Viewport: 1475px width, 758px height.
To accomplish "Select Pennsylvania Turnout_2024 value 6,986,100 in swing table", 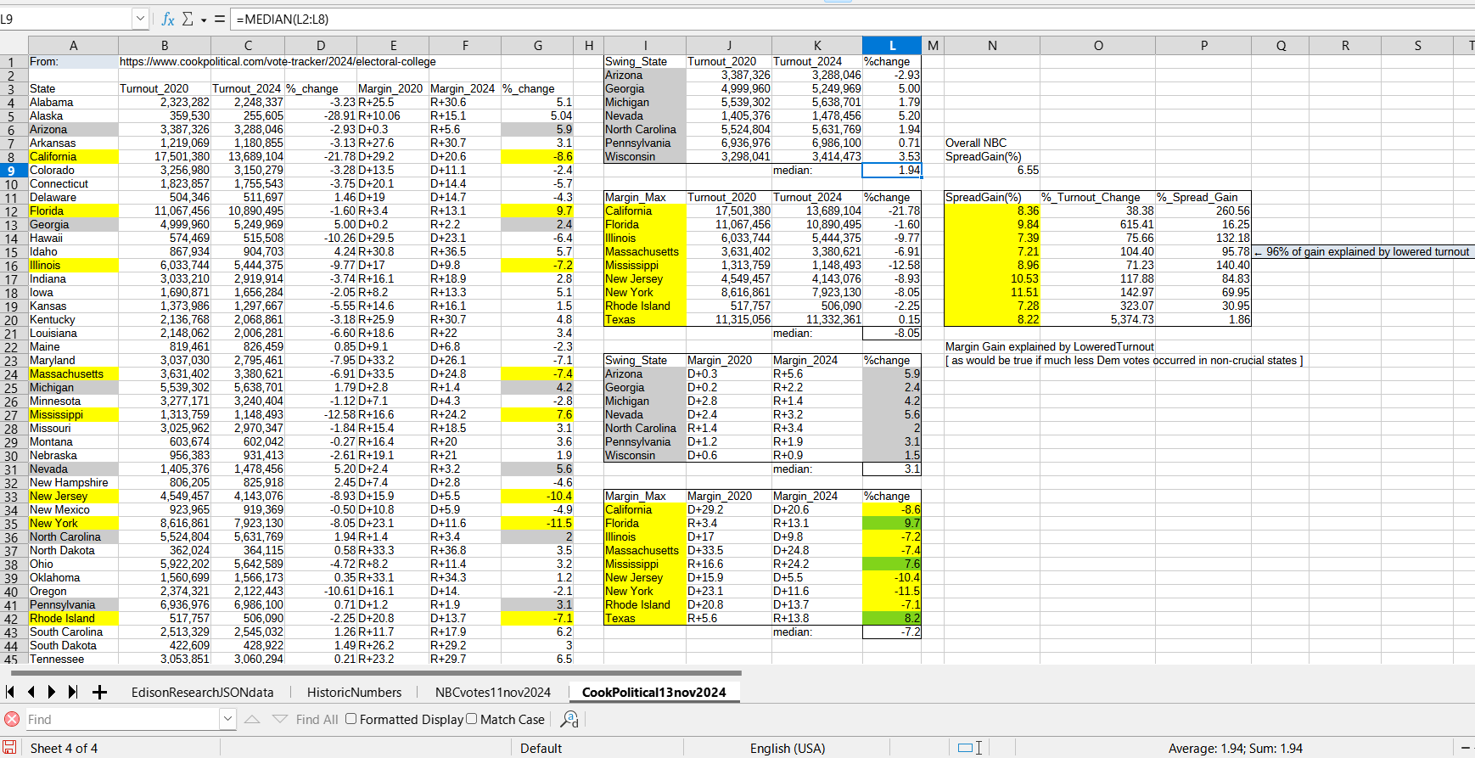I will pos(816,143).
